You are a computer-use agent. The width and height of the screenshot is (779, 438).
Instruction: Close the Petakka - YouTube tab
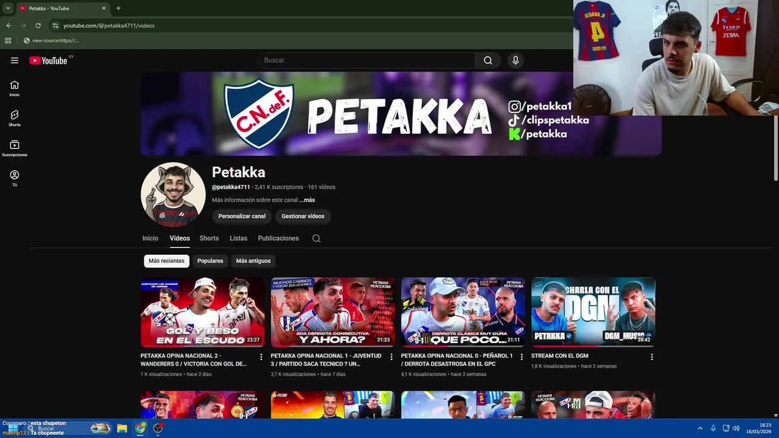(x=103, y=8)
